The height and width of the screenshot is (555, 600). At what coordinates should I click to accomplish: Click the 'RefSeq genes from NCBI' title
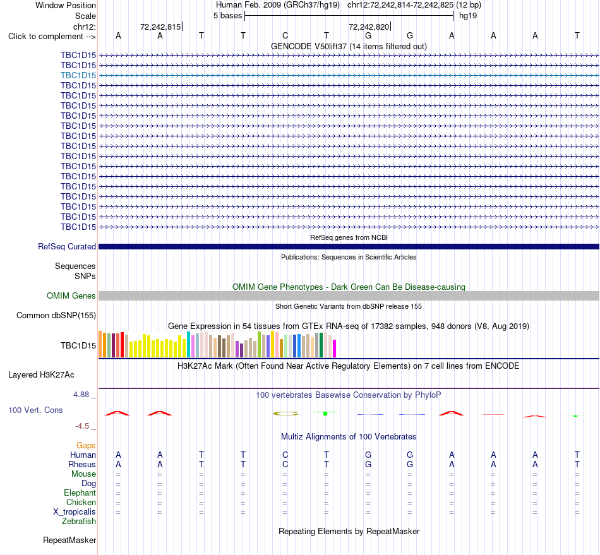coord(349,237)
